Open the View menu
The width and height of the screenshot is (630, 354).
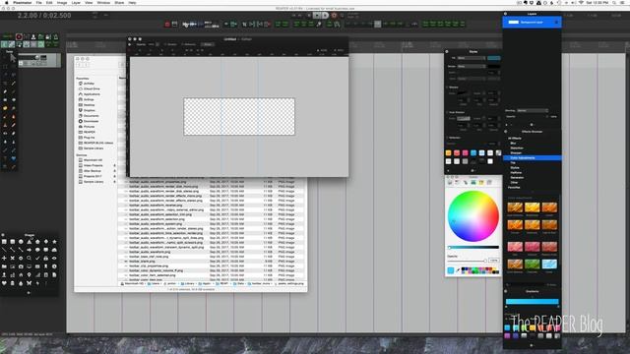[89, 2]
